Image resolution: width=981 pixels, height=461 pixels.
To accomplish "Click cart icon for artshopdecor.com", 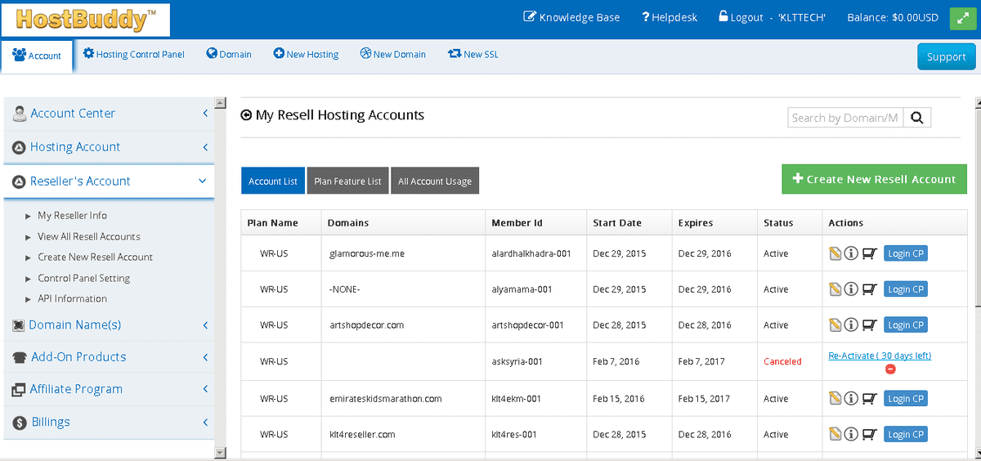I will point(870,325).
